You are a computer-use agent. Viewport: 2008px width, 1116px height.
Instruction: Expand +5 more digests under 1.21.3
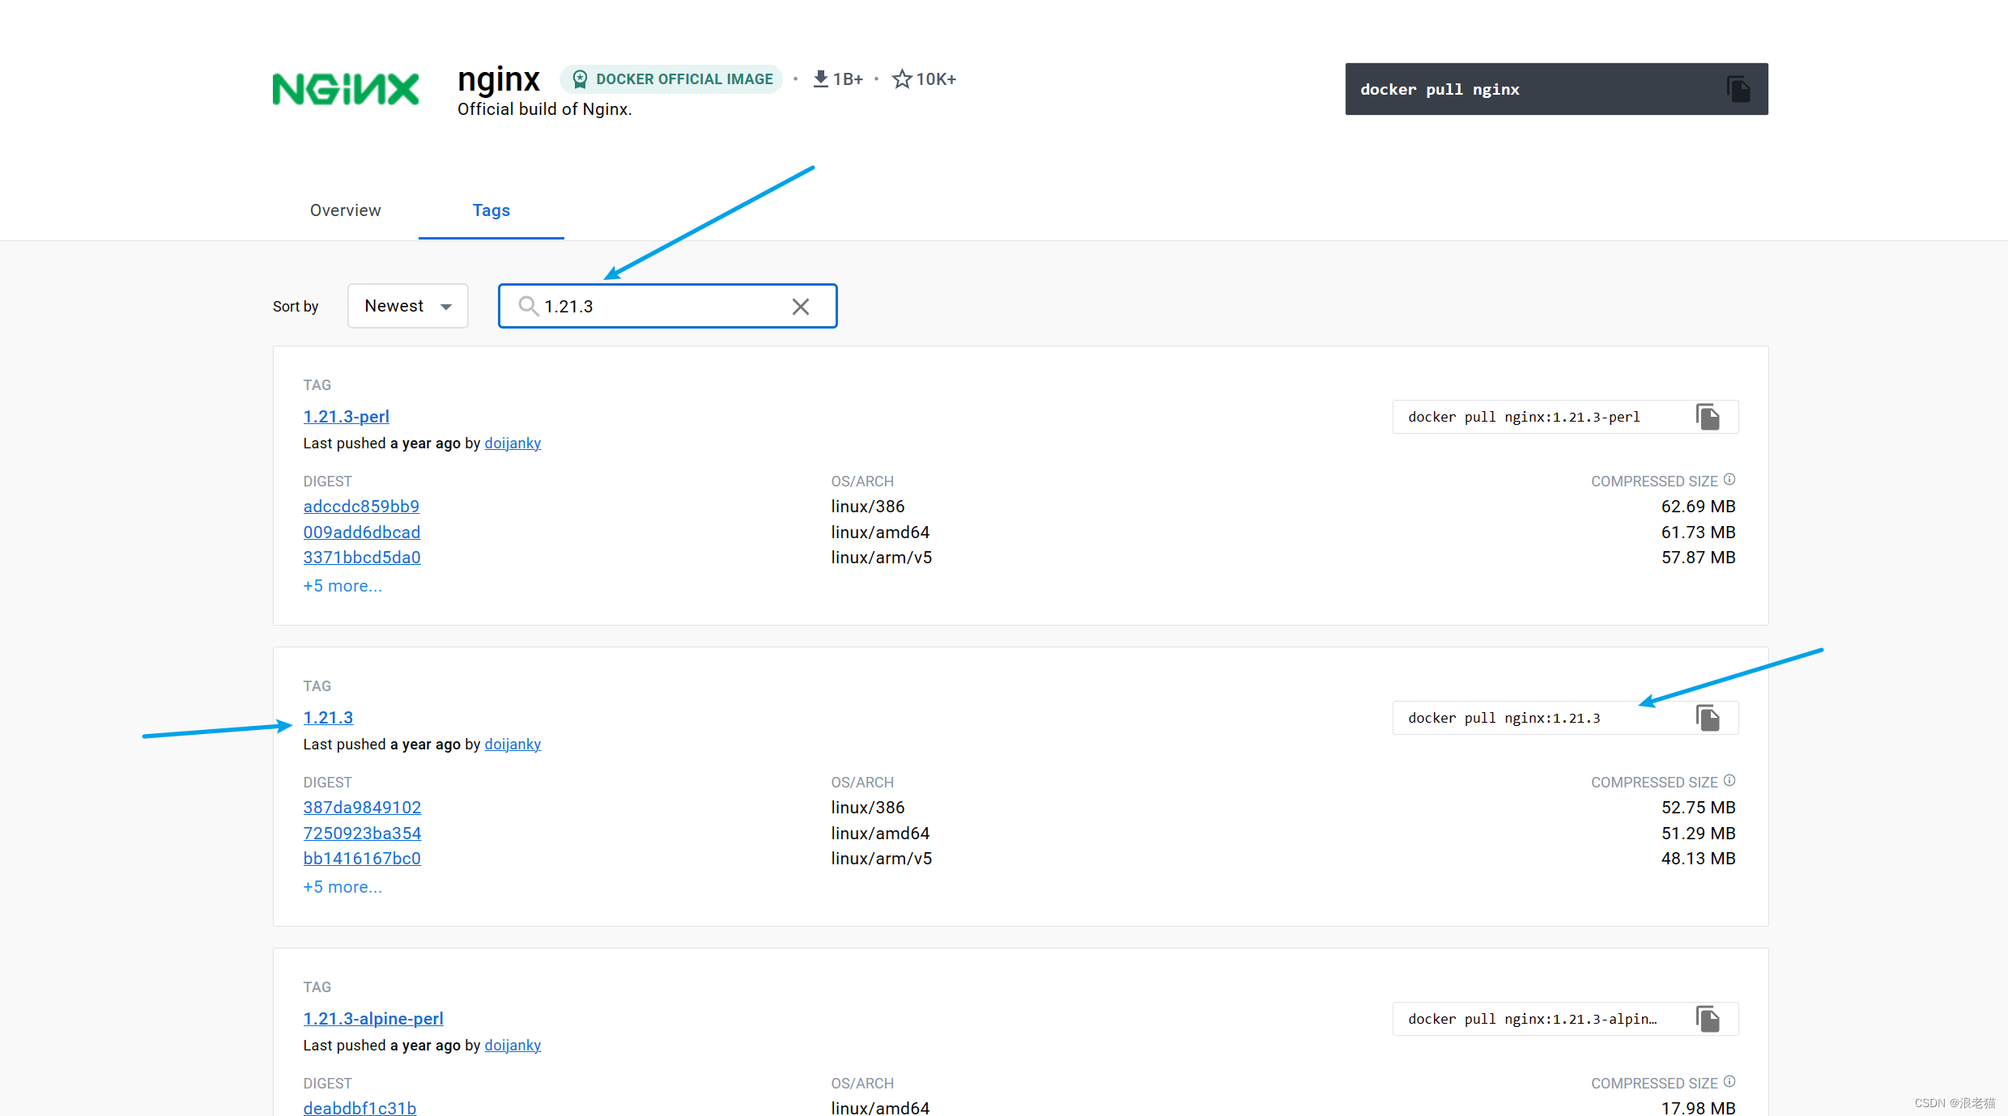pos(342,887)
